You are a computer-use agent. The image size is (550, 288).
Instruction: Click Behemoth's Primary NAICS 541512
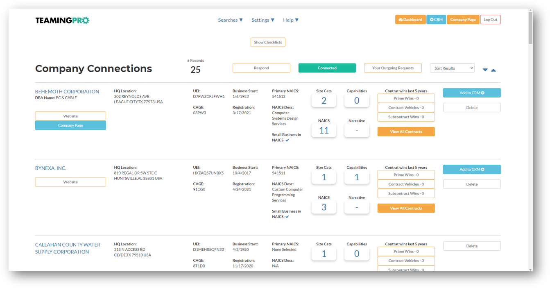[279, 97]
